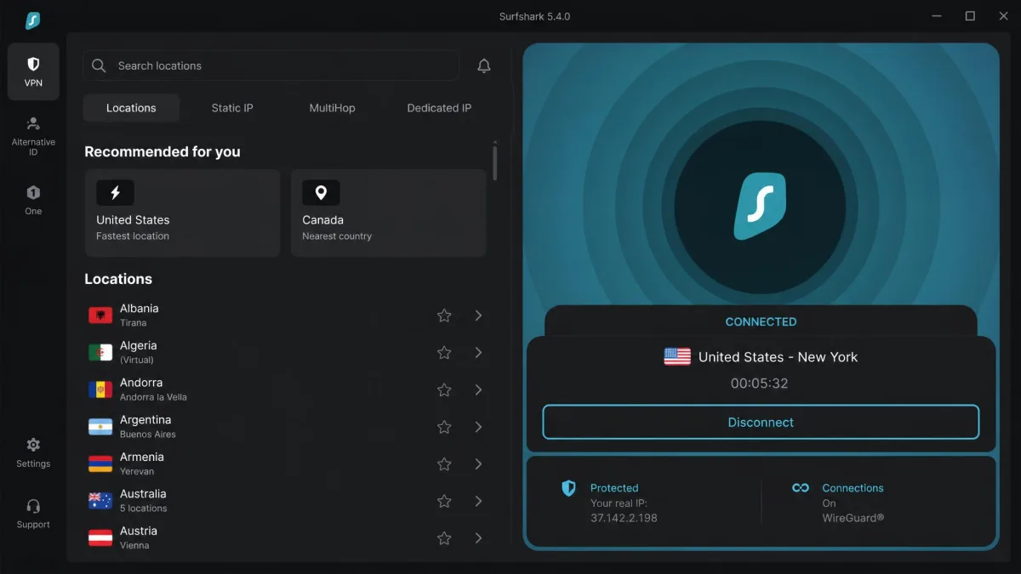
Task: Favorite Andorra with the star
Action: 444,389
